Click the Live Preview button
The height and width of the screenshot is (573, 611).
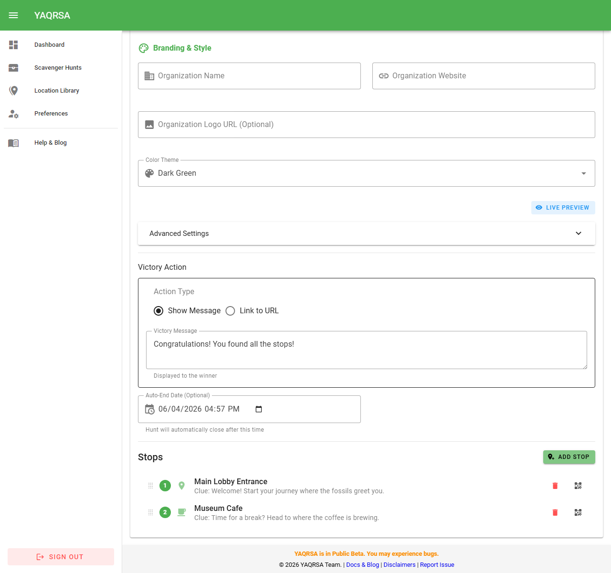point(563,208)
